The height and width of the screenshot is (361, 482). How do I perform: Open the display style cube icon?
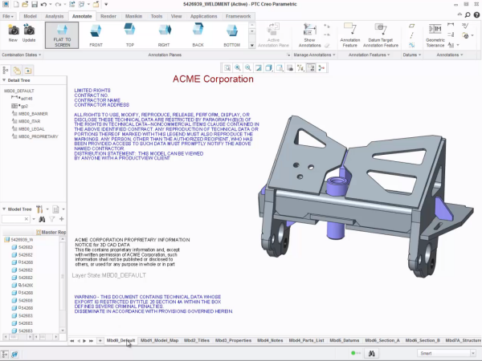[x=269, y=68]
